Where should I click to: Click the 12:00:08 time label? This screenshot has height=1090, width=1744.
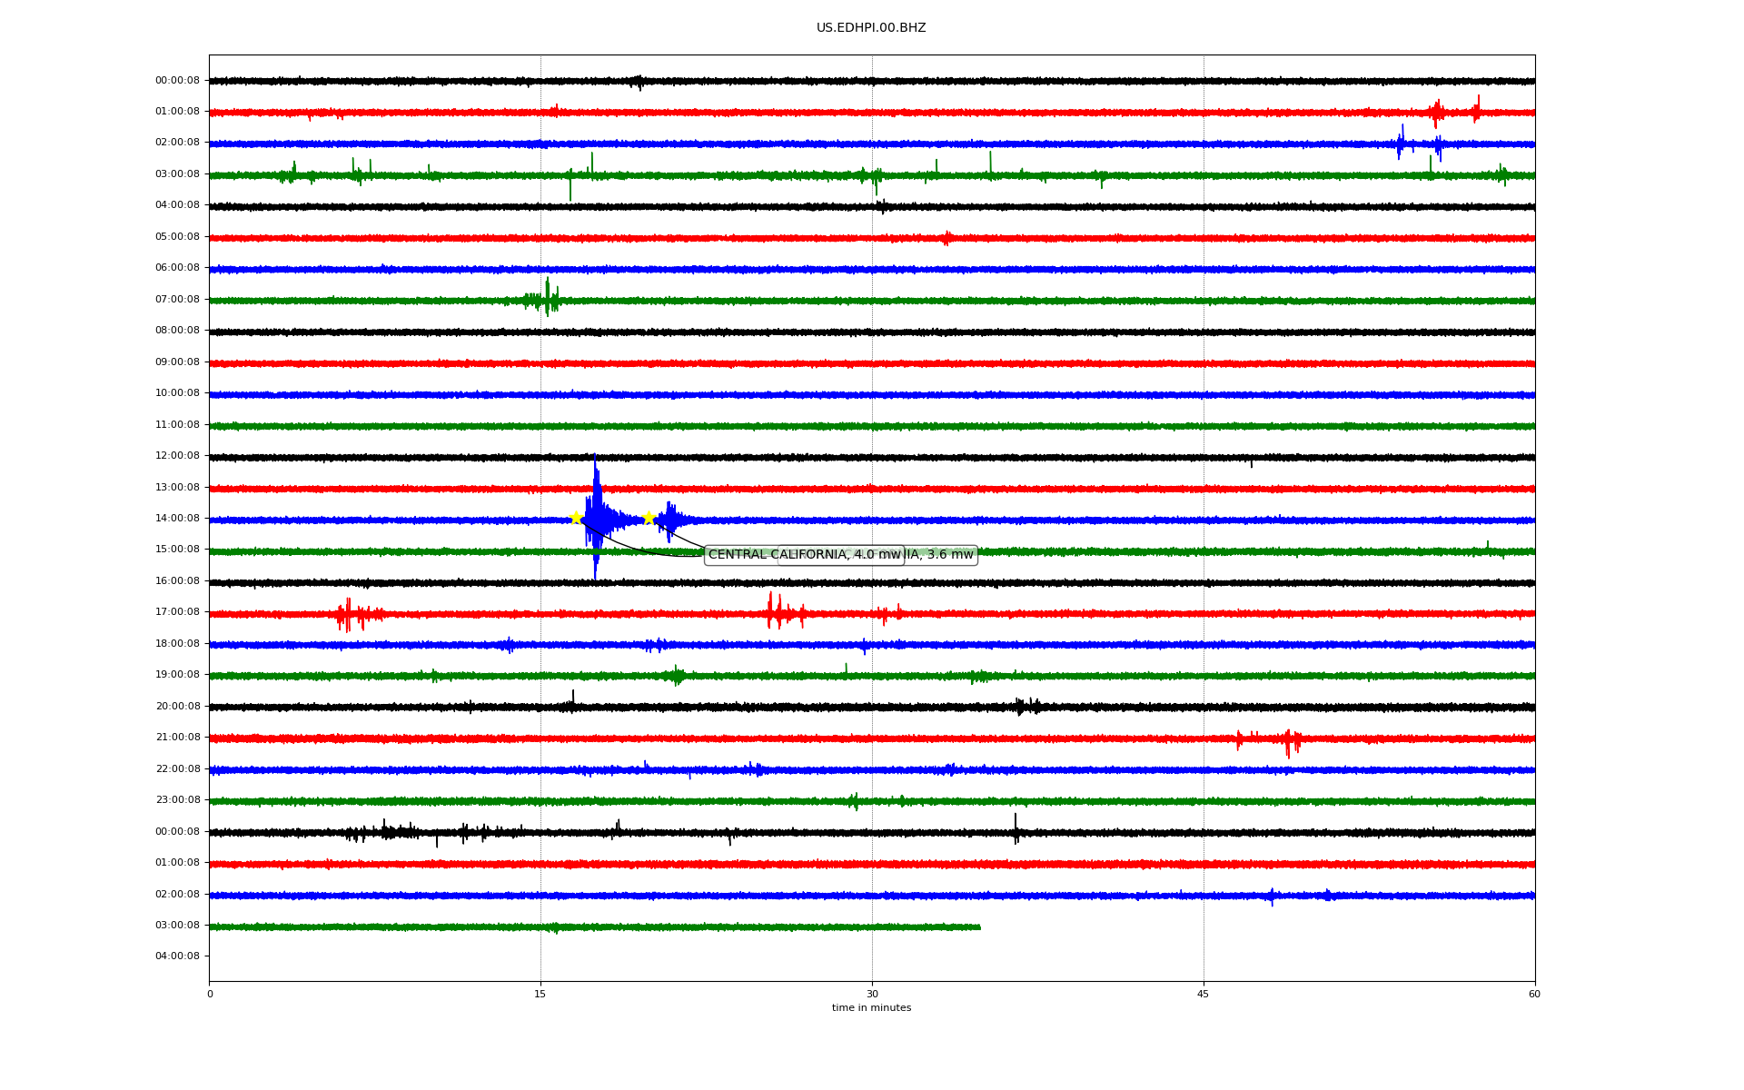pos(177,456)
